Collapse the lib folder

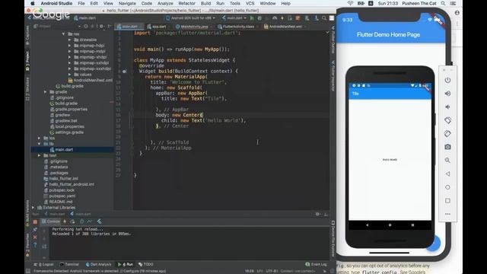pos(39,144)
